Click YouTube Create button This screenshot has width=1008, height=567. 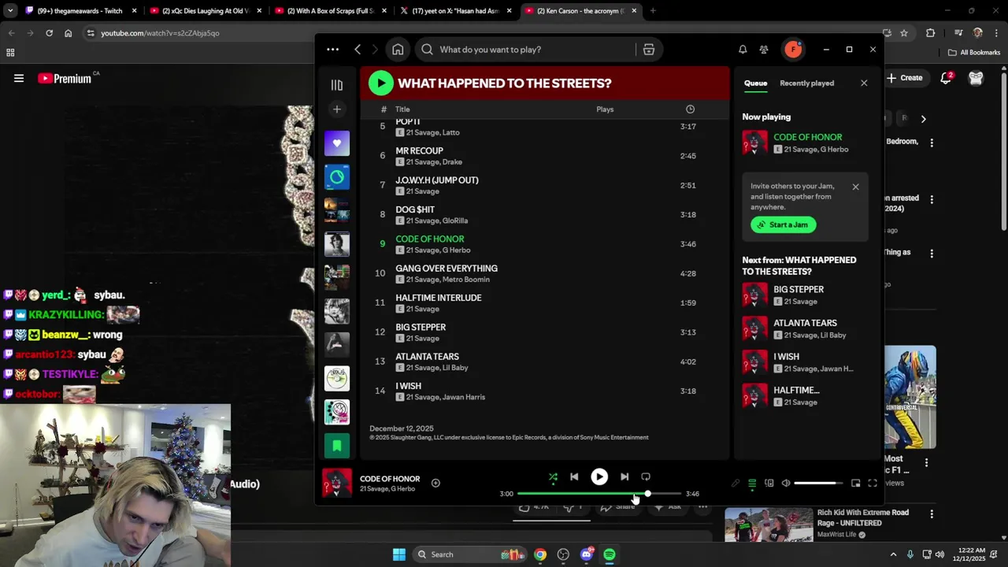point(905,78)
